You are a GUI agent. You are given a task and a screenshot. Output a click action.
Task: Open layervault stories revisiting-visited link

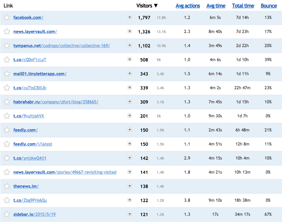click(65, 172)
